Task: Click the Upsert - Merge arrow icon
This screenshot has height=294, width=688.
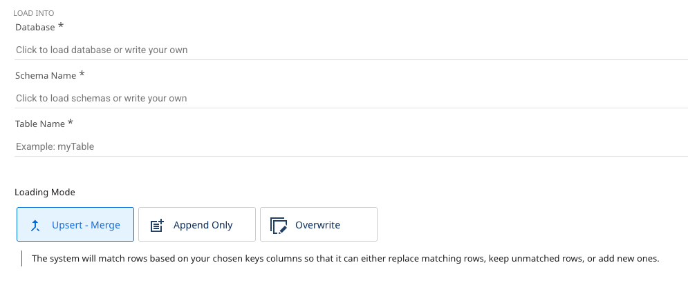Action: coord(35,225)
